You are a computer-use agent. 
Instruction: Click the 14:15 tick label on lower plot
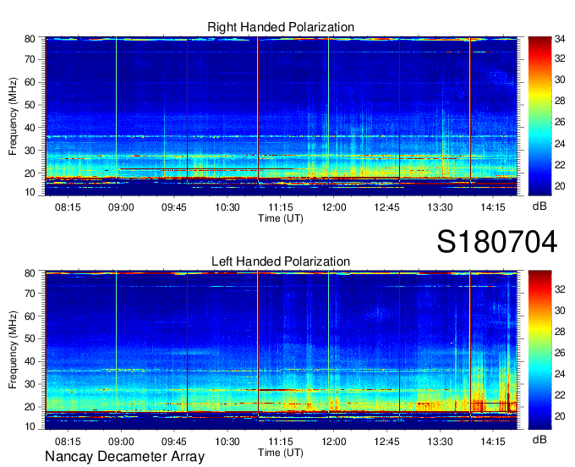tap(493, 442)
